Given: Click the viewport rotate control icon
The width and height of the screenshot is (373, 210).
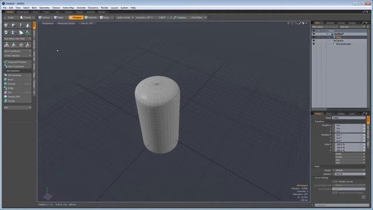Looking at the screenshot, I should [293, 23].
